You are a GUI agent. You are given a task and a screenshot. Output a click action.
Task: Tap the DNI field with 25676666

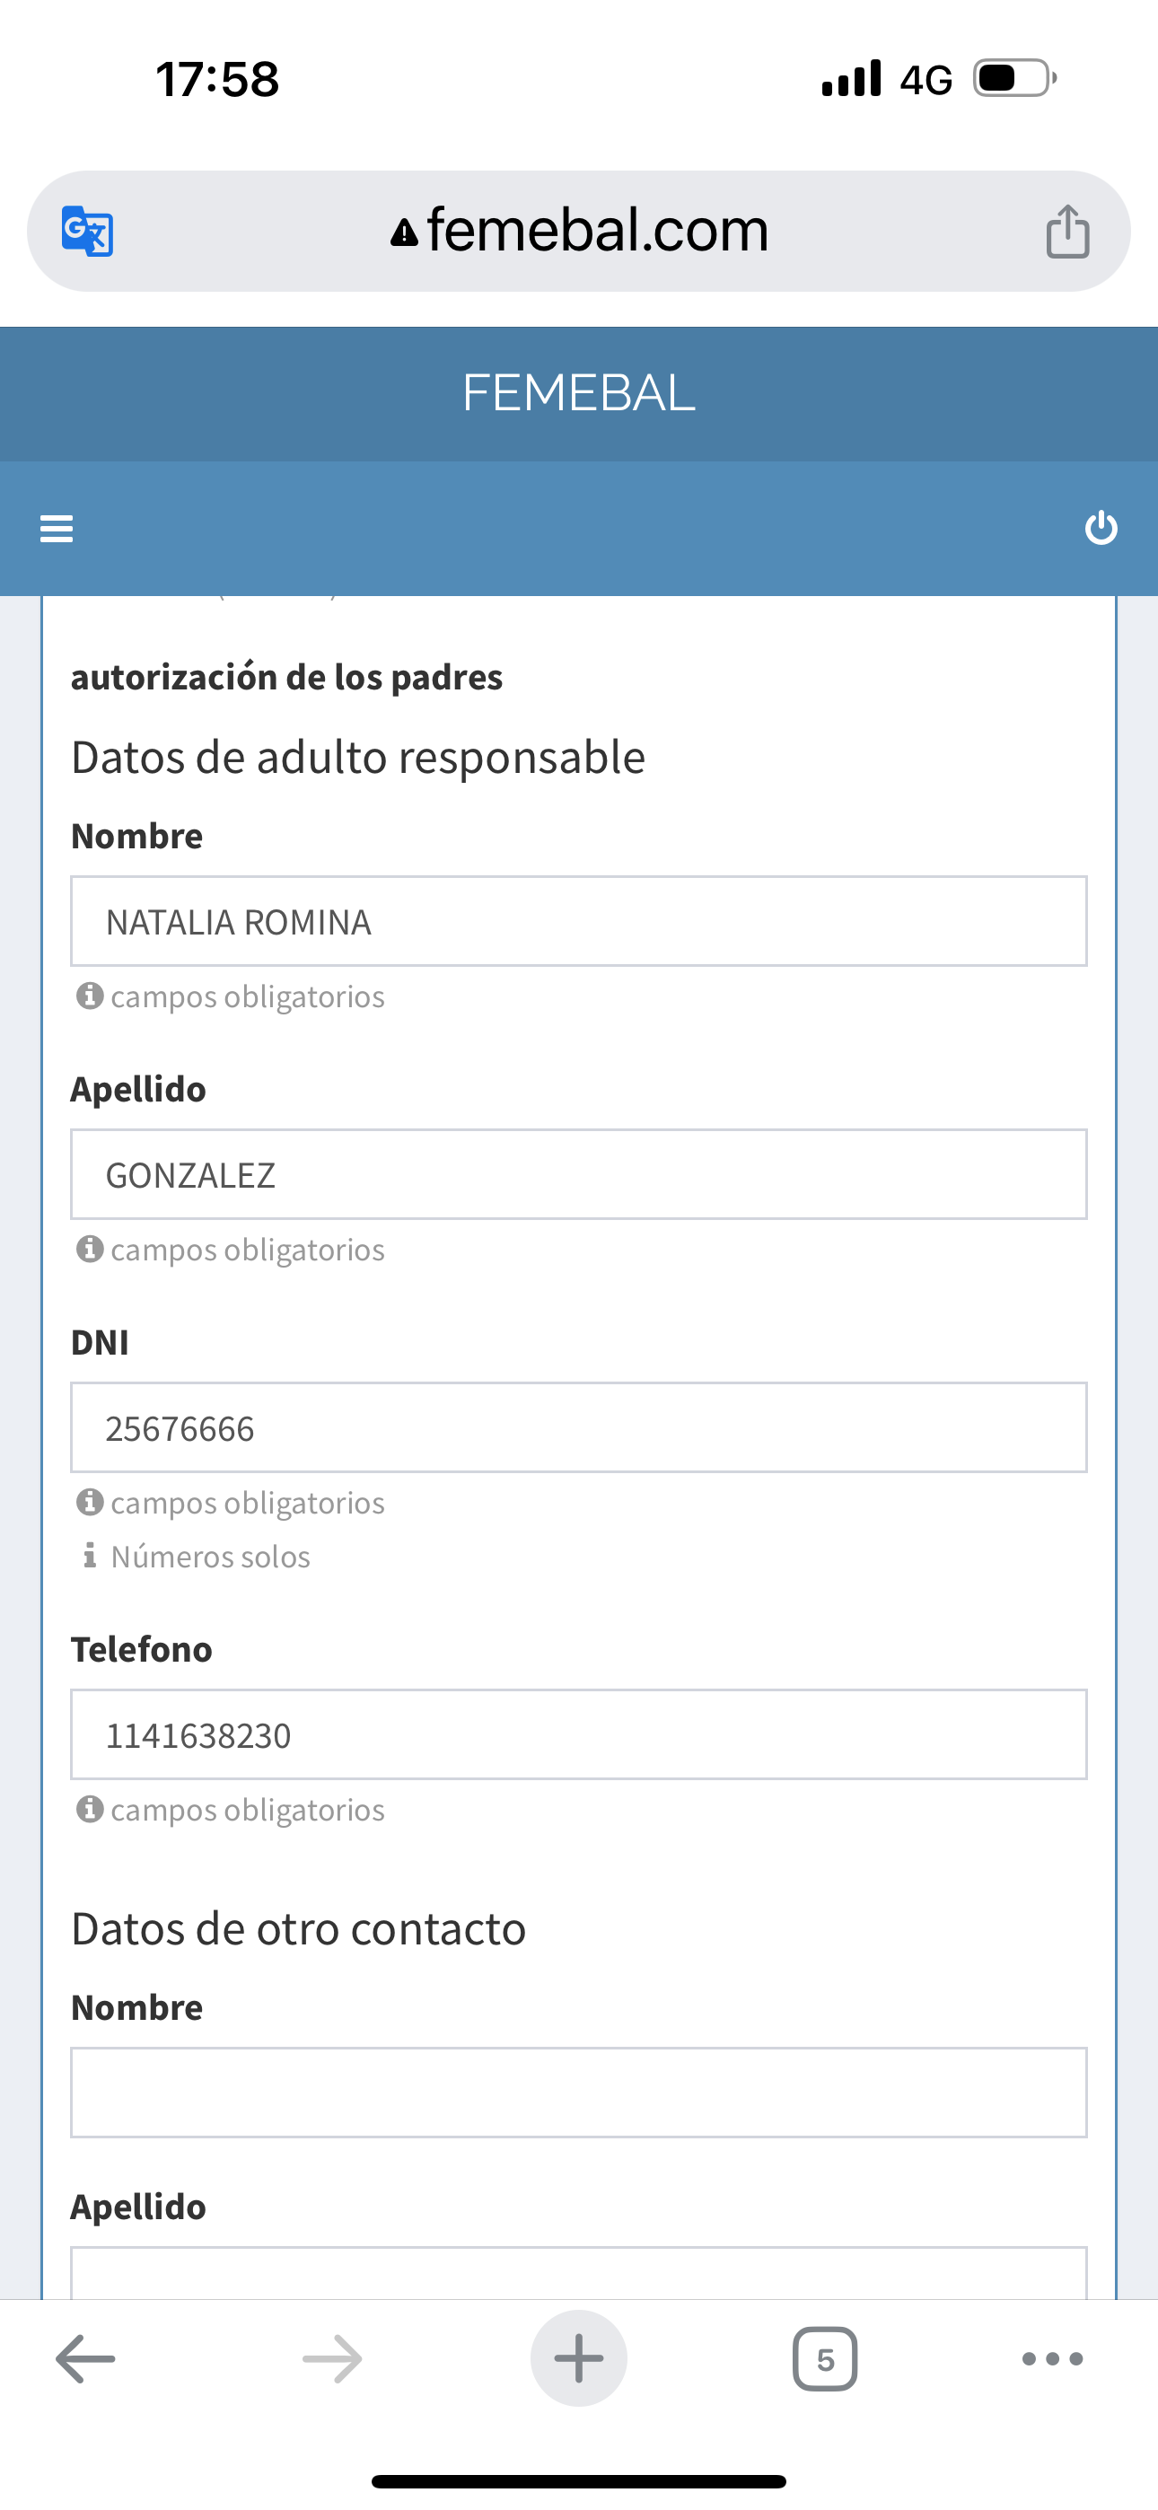coord(579,1428)
